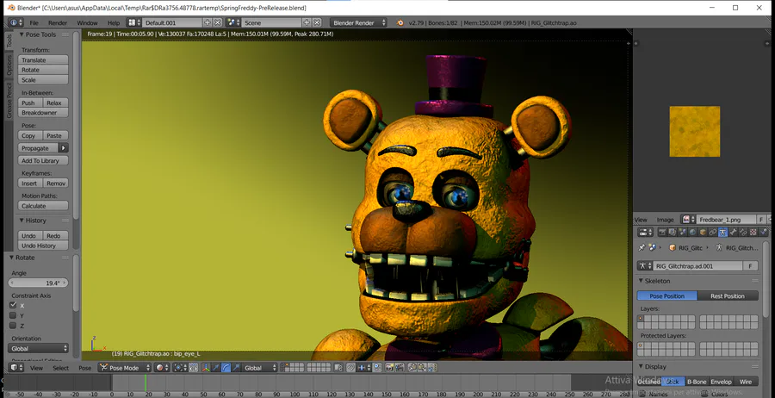Click the Translate button
This screenshot has width=775, height=398.
pyautogui.click(x=43, y=59)
